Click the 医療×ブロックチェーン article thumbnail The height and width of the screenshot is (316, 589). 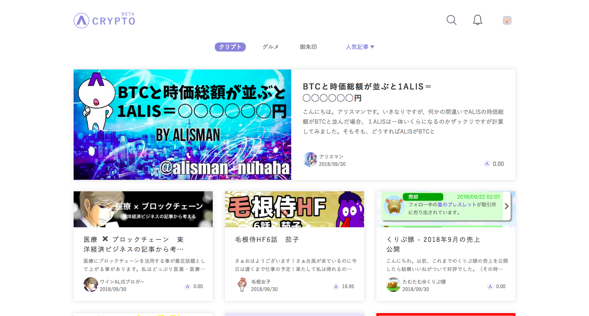143,209
